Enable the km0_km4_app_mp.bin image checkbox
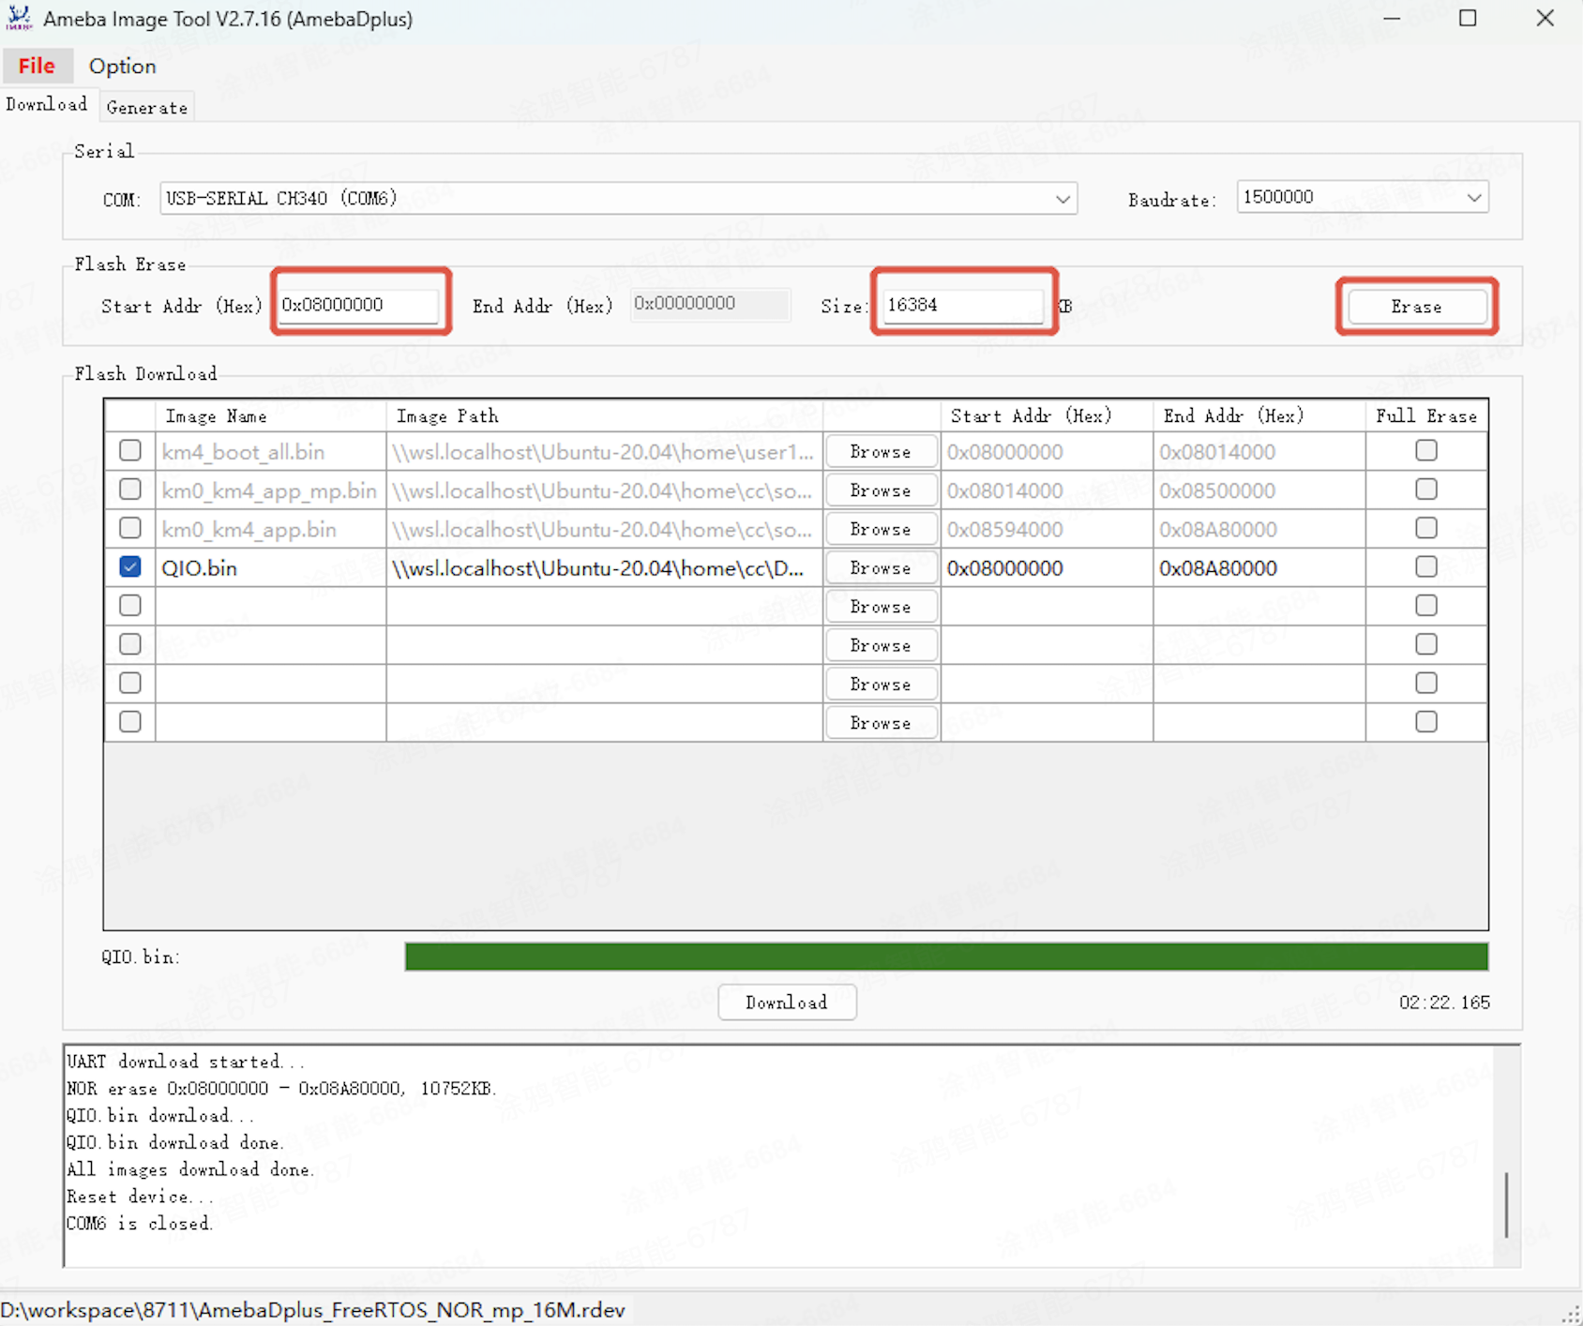The image size is (1583, 1326). click(130, 490)
